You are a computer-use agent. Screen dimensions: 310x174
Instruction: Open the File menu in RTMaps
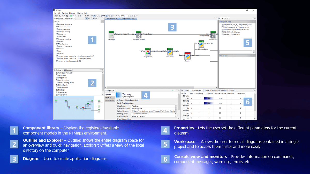(55, 13)
